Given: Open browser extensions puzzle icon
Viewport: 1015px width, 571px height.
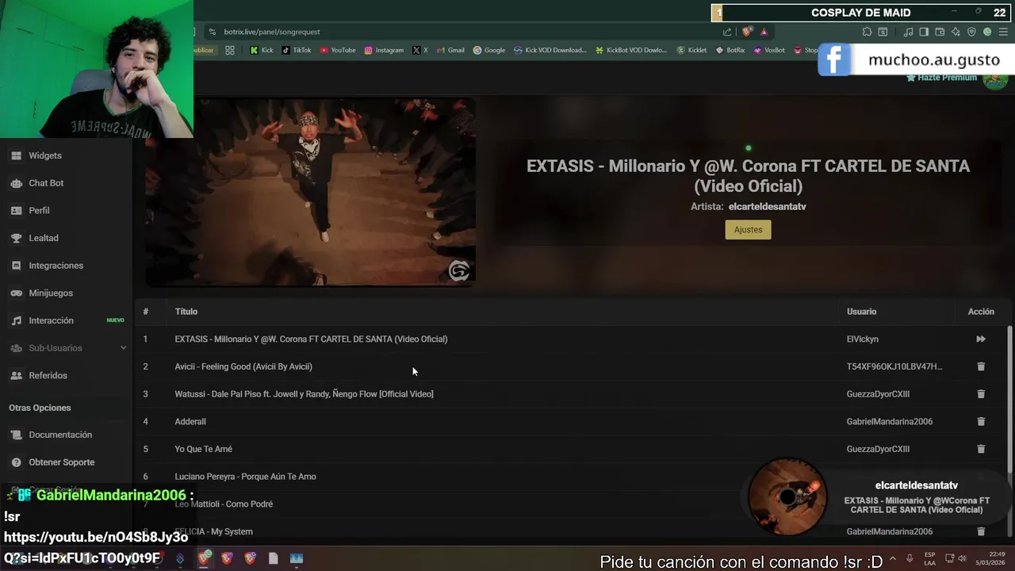Looking at the screenshot, I should pyautogui.click(x=867, y=32).
